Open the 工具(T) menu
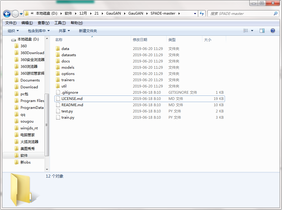 (60, 23)
